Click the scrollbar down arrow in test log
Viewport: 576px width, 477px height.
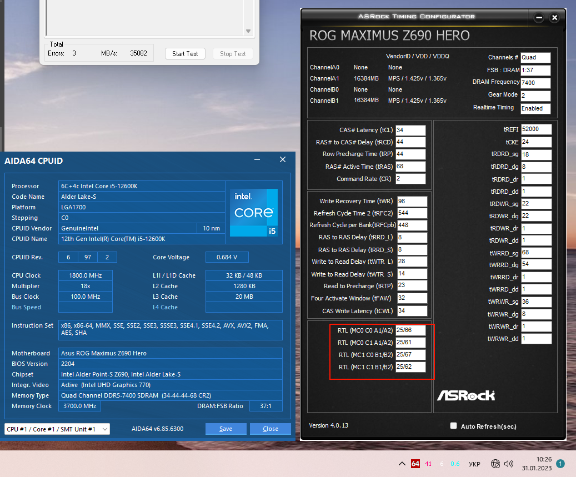coord(248,32)
